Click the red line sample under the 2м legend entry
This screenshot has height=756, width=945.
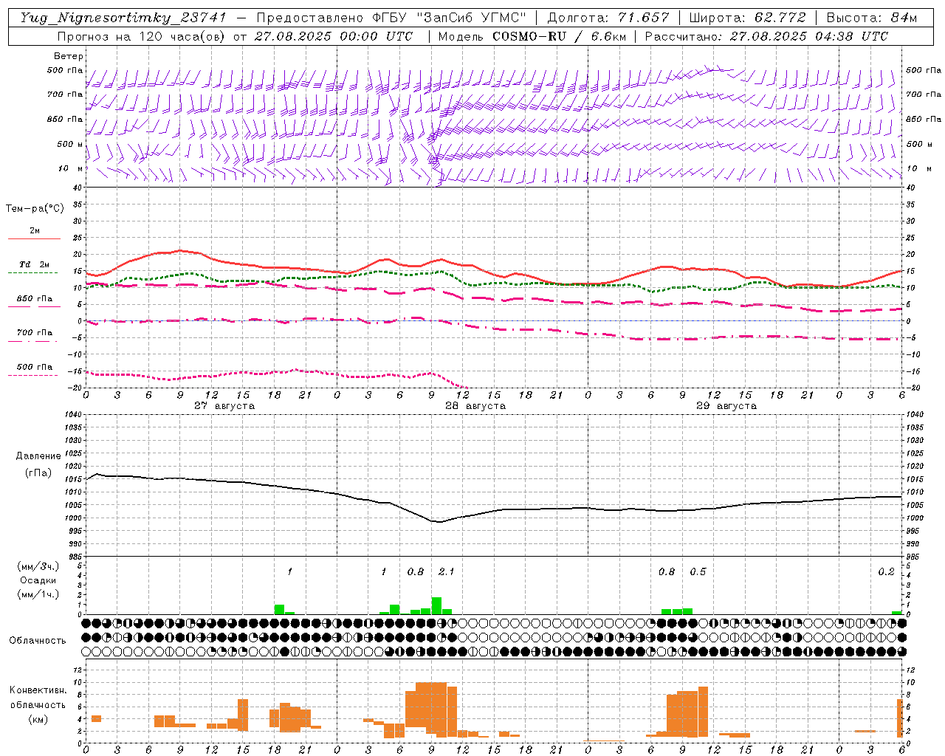pos(34,239)
